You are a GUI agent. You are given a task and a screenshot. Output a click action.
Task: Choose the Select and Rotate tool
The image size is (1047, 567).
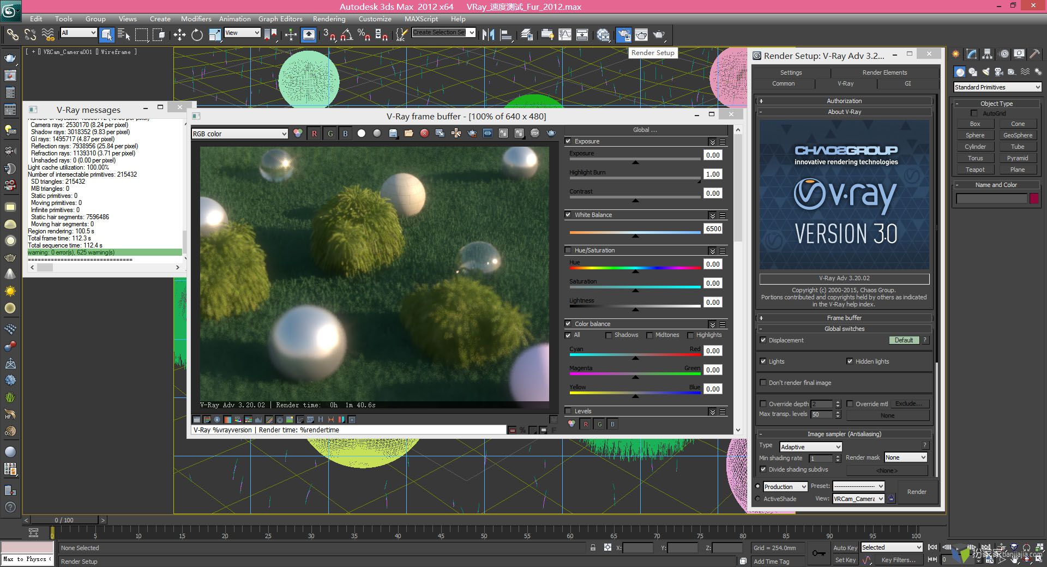(197, 35)
